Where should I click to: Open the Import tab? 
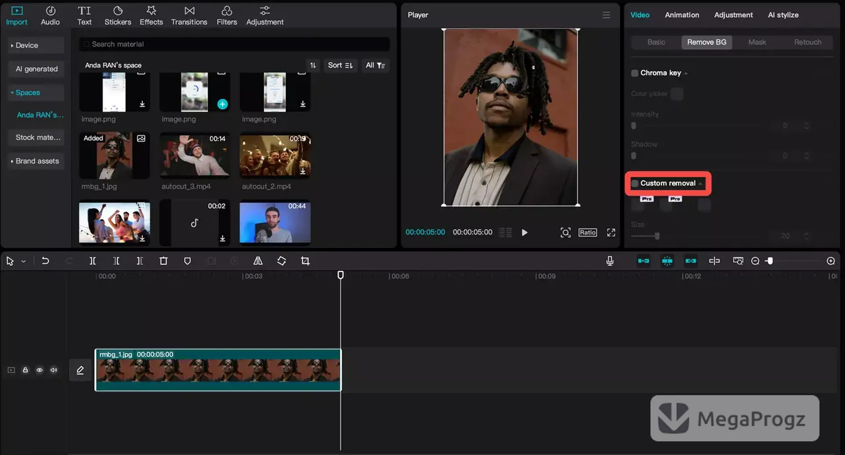tap(17, 16)
